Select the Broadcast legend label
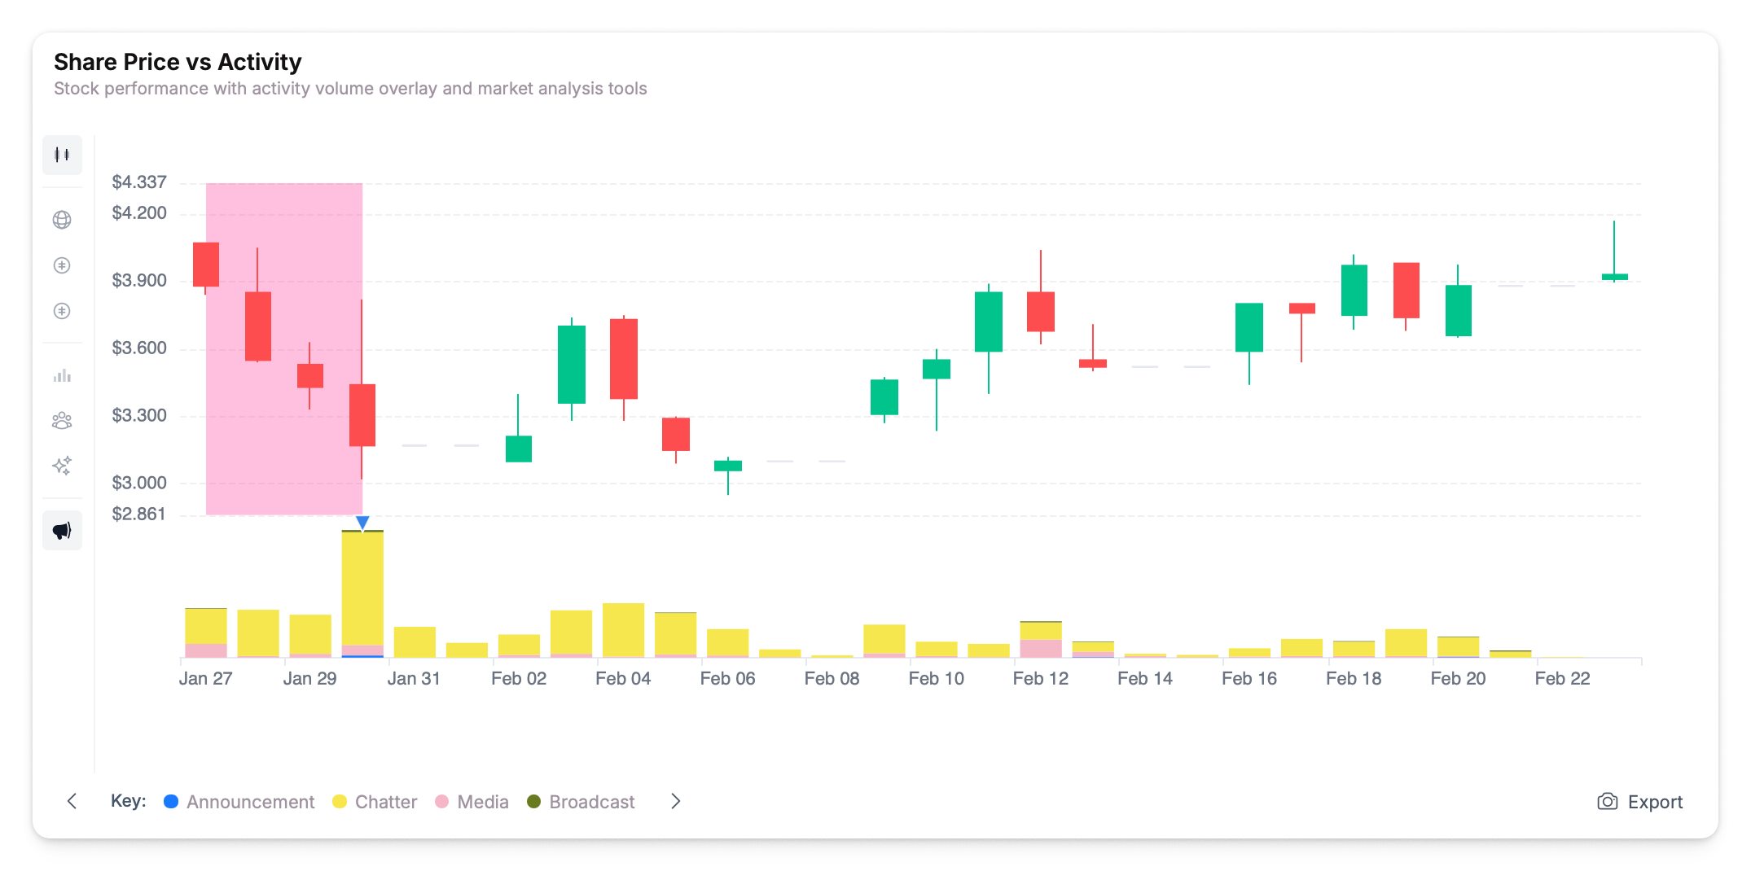Image resolution: width=1751 pixels, height=871 pixels. 591,802
